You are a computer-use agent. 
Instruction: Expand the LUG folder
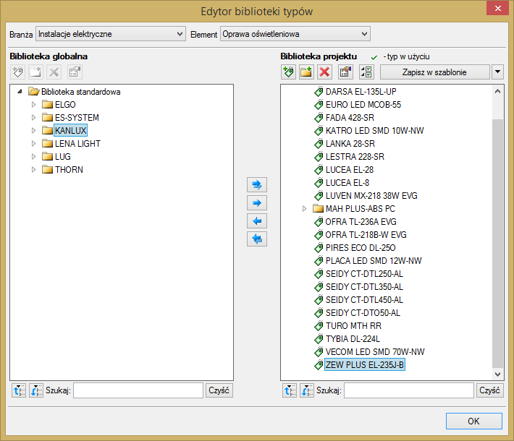click(33, 156)
